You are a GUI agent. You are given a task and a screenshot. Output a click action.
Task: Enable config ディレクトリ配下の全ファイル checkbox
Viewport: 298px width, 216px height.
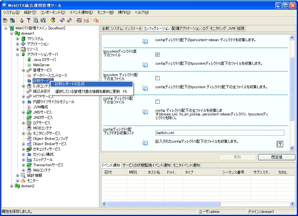point(157,102)
